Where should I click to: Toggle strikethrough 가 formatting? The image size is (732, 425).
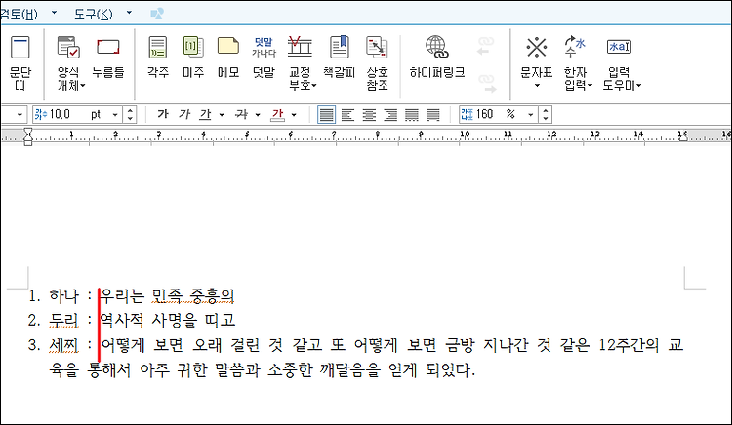[241, 114]
